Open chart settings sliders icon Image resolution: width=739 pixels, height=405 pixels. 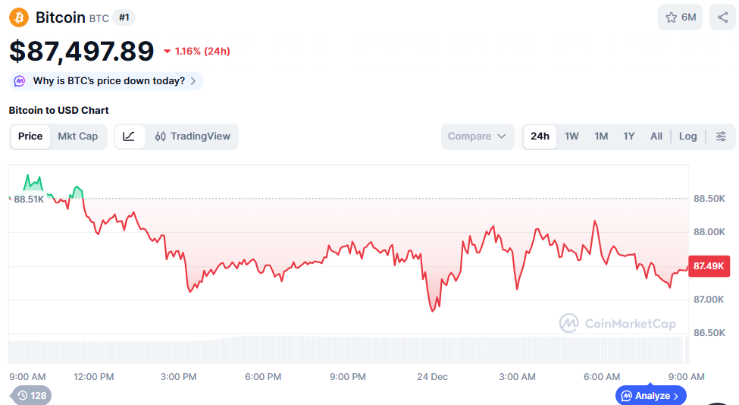pyautogui.click(x=721, y=137)
